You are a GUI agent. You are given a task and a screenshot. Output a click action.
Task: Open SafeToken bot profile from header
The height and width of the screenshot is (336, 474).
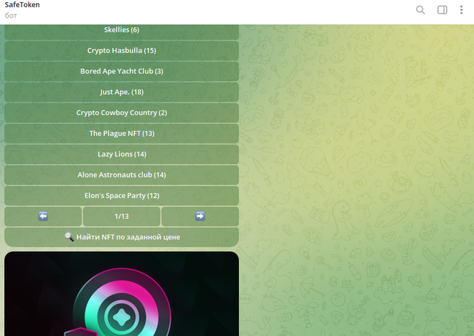(22, 5)
